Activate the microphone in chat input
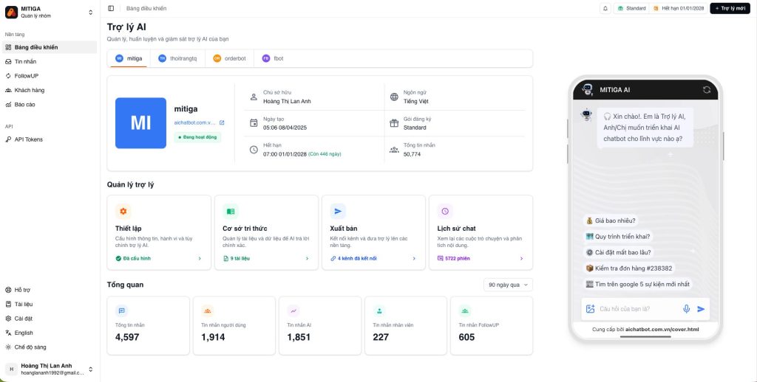Image resolution: width=757 pixels, height=382 pixels. pos(687,309)
